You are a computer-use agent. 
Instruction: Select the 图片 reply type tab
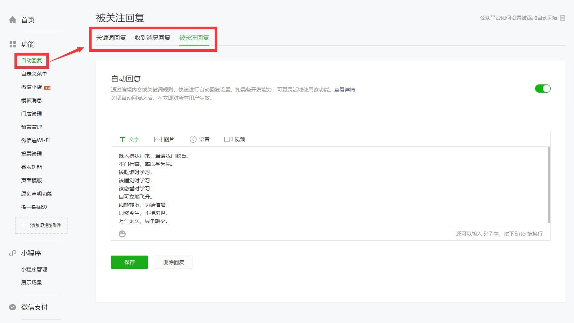coord(164,139)
